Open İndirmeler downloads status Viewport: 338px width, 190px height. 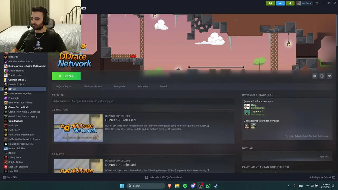coord(163,177)
